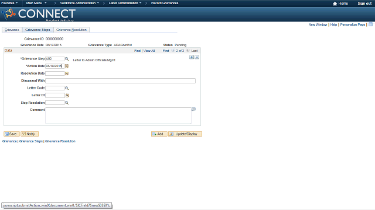This screenshot has width=375, height=210.
Task: Open the Favorites dropdown menu
Action: tap(9, 3)
